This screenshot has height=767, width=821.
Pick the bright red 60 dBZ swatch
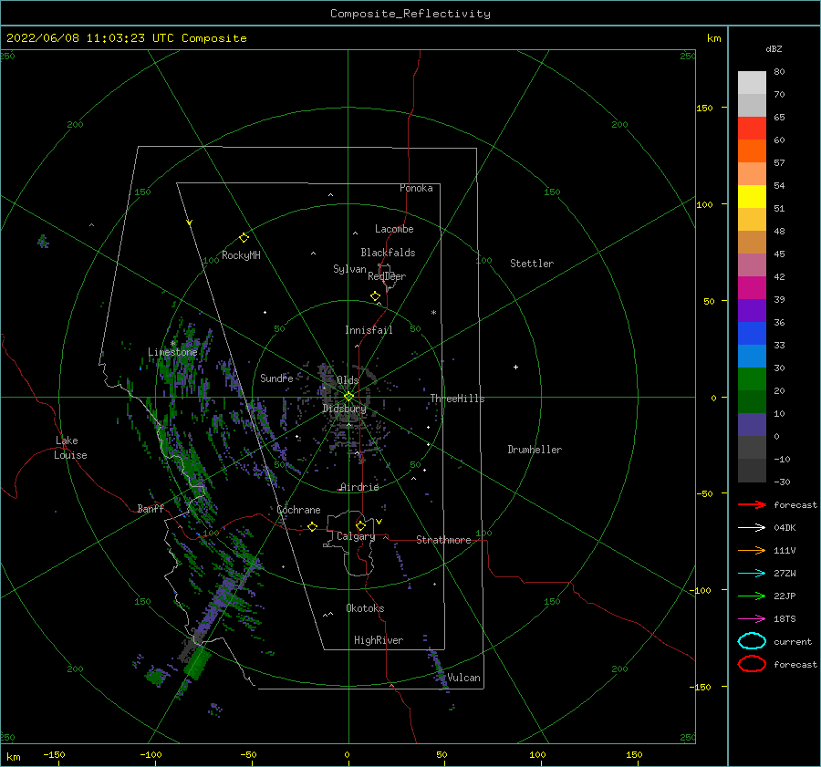(x=752, y=129)
